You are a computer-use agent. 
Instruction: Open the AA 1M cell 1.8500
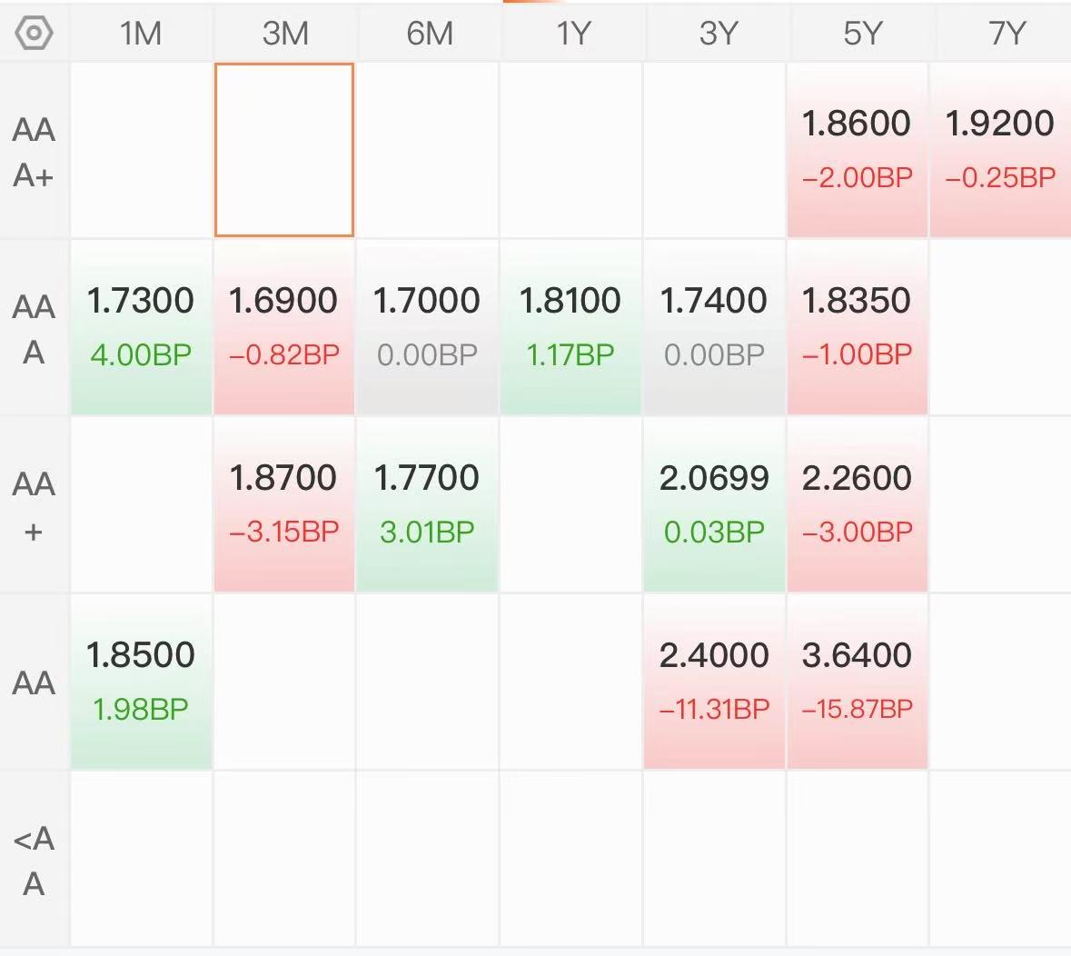point(141,682)
